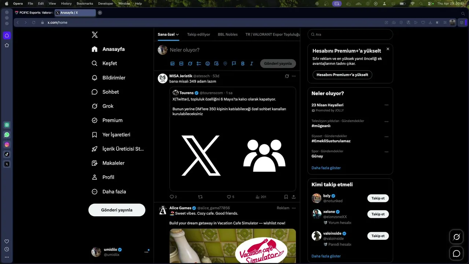Viewport: 469px width, 264px height.
Task: Apply bold formatting in composer
Action: [243, 63]
